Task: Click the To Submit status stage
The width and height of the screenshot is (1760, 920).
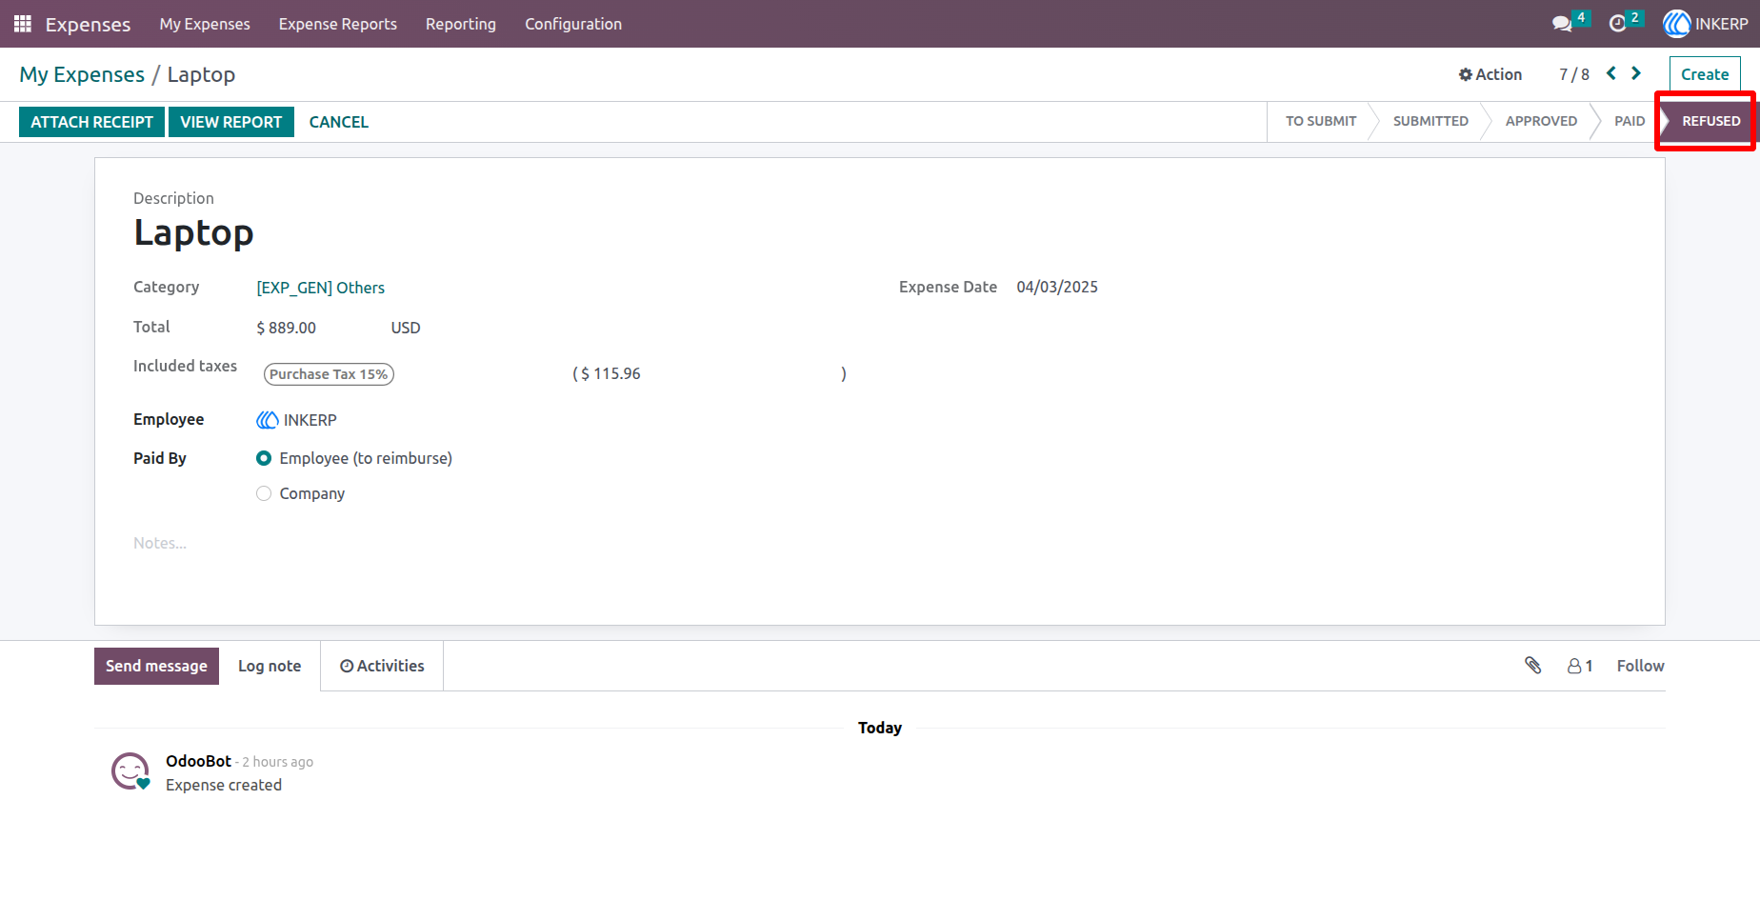Action: click(1321, 121)
